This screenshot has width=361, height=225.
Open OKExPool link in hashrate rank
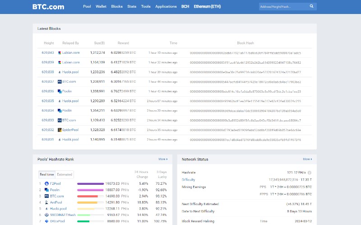pyautogui.click(x=57, y=221)
